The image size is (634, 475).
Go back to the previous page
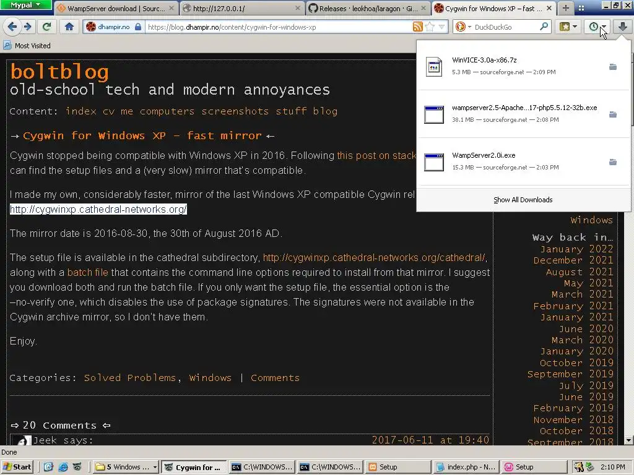pyautogui.click(x=12, y=27)
